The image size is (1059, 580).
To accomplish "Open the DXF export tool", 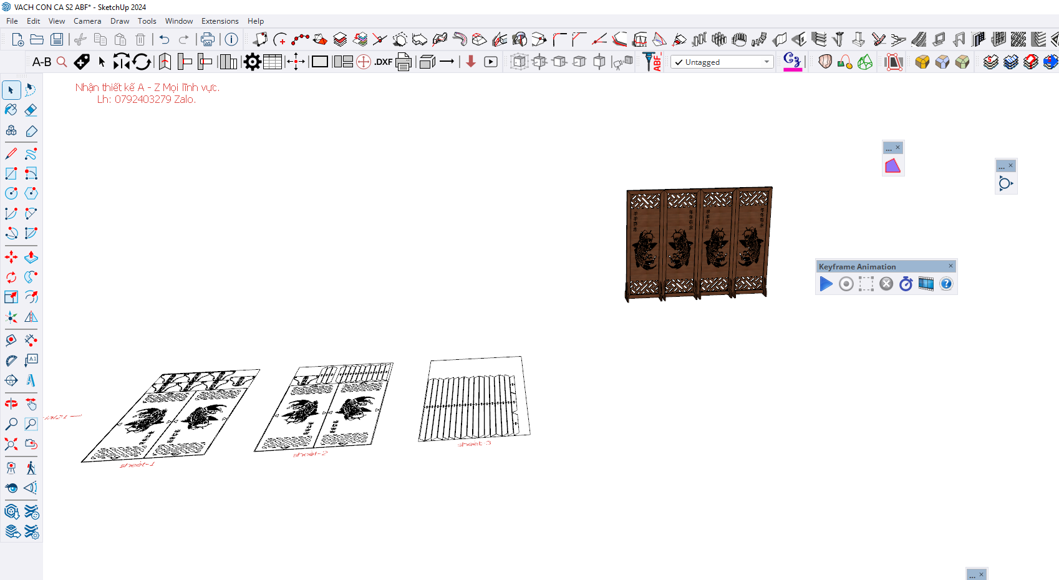I will (x=383, y=62).
